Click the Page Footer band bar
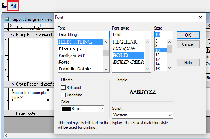 tap(29, 113)
